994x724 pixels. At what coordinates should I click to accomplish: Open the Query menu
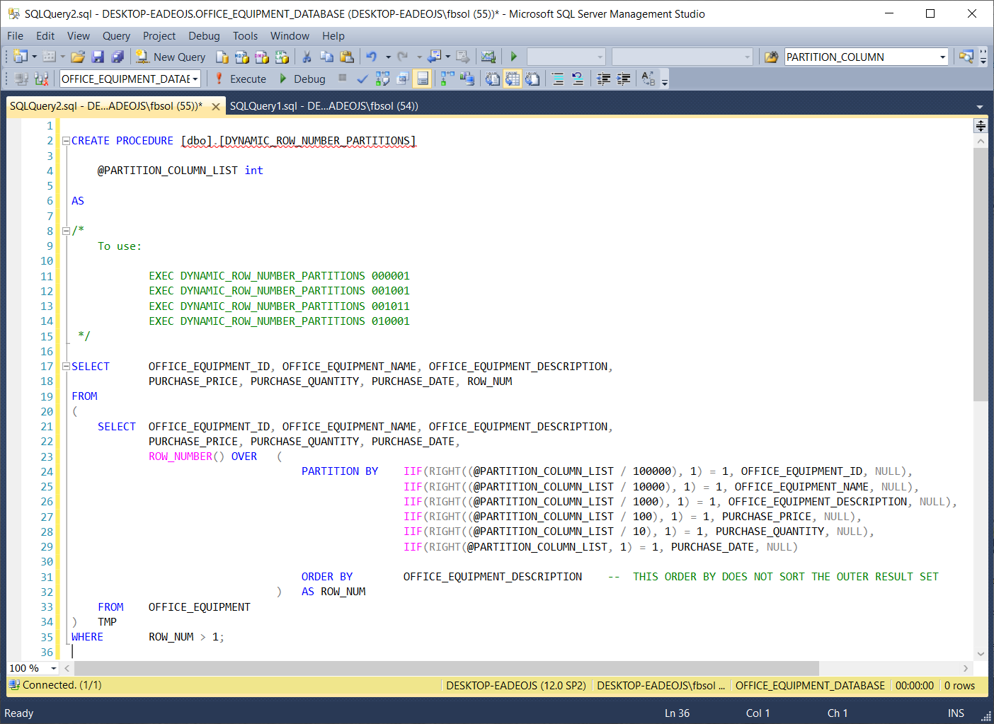pyautogui.click(x=116, y=36)
